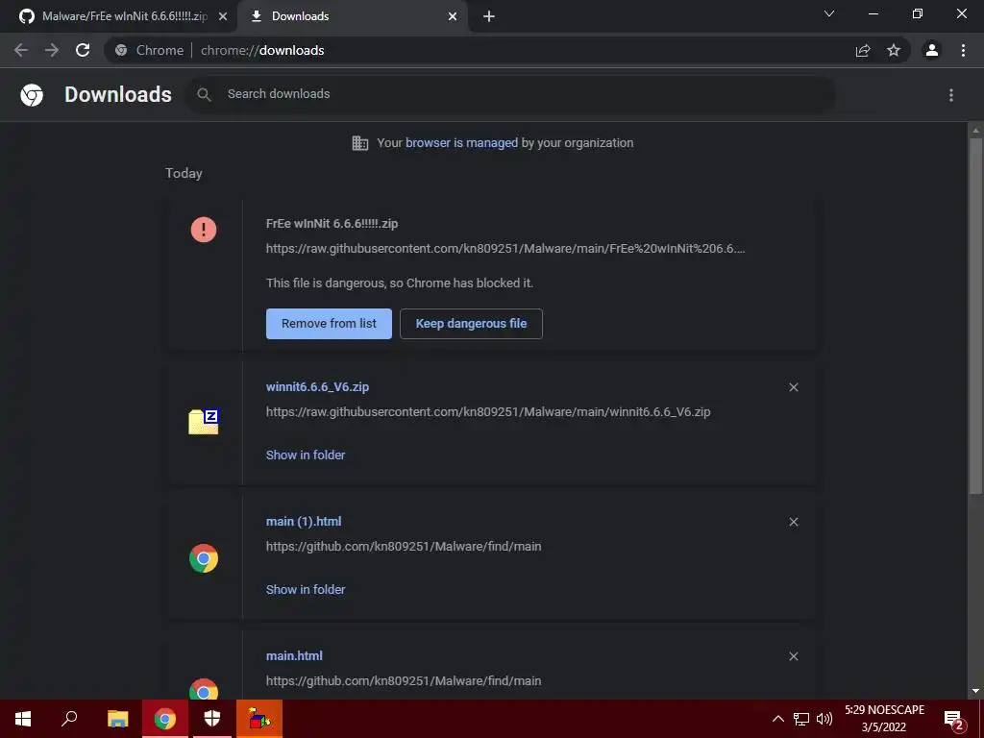
Task: Open the winnit6.6.6_V6.zip source URL
Action: pyautogui.click(x=488, y=411)
